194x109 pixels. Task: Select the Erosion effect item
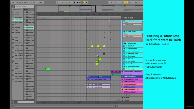[x=31, y=43]
